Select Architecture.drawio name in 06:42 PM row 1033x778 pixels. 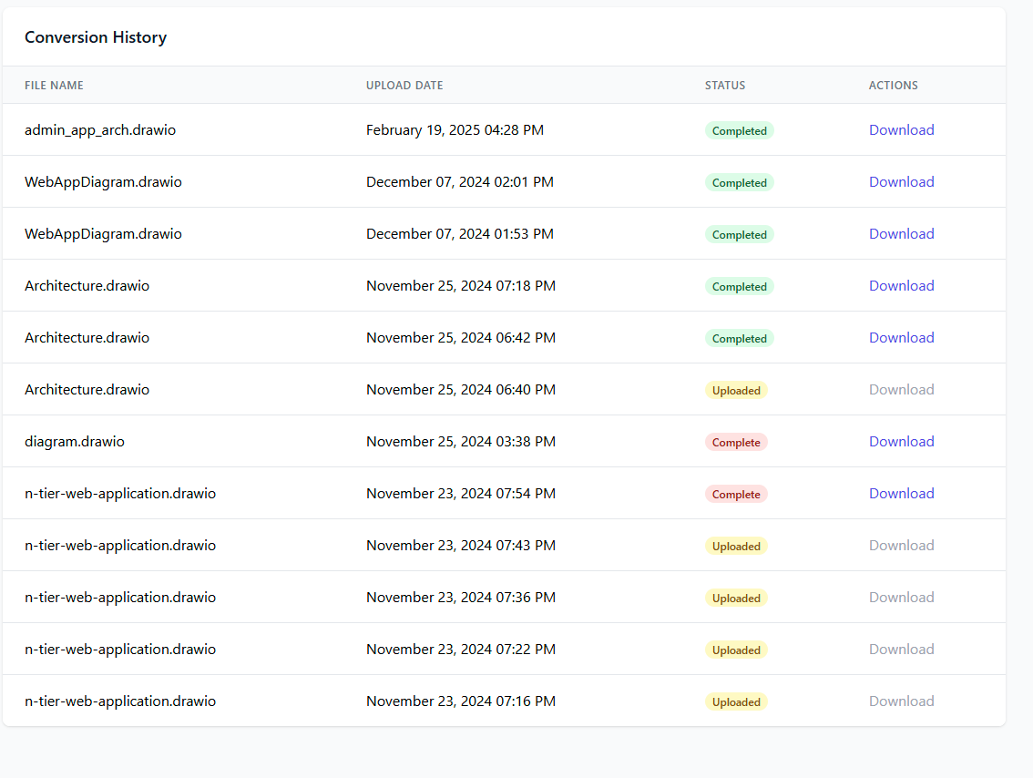(87, 338)
